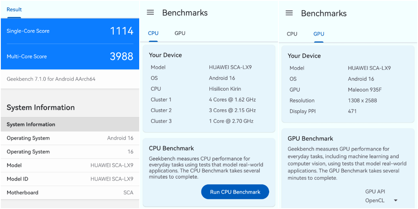Click the Model ID row
The height and width of the screenshot is (209, 418).
click(x=70, y=179)
